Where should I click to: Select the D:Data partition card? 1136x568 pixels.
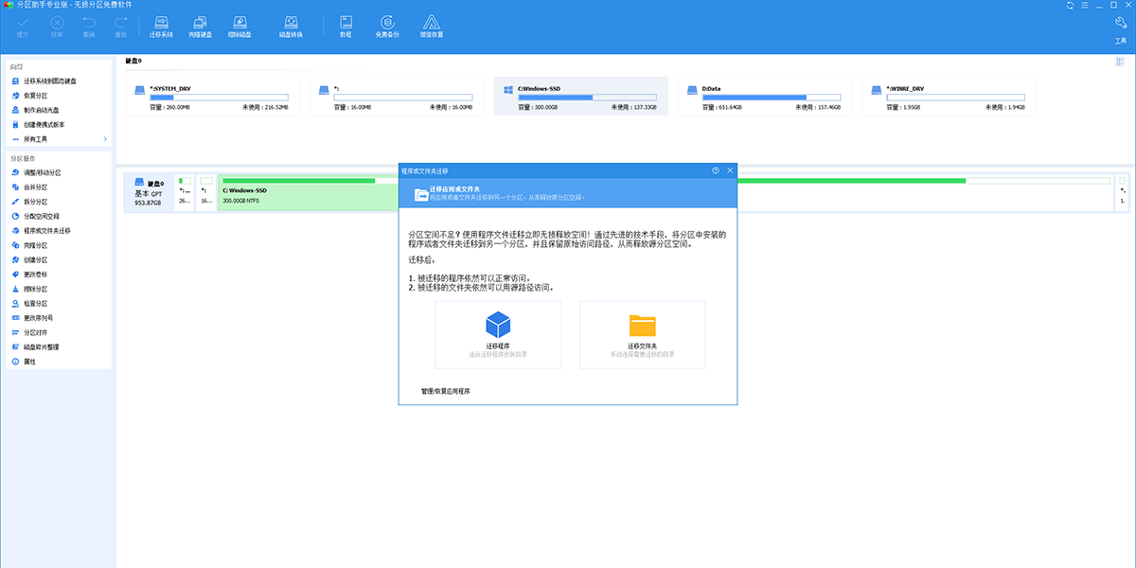tap(763, 97)
